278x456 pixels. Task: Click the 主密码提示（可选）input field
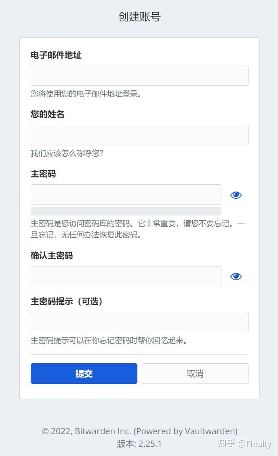coord(139,322)
